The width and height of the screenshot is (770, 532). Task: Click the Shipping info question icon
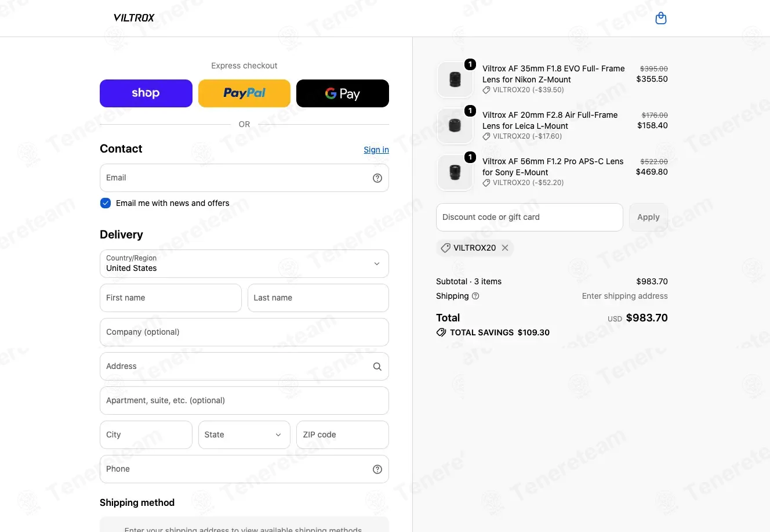[x=475, y=296]
